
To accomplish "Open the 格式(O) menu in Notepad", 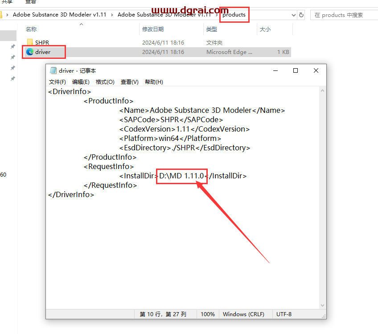I will click(105, 82).
